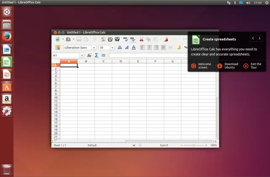Click the zoom slider in the status bar
270x177 pixels.
click(x=194, y=145)
